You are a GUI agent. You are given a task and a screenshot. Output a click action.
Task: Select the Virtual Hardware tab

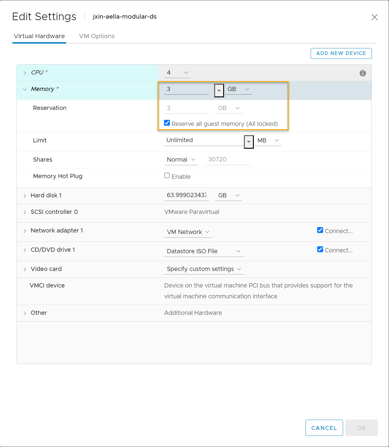point(39,36)
